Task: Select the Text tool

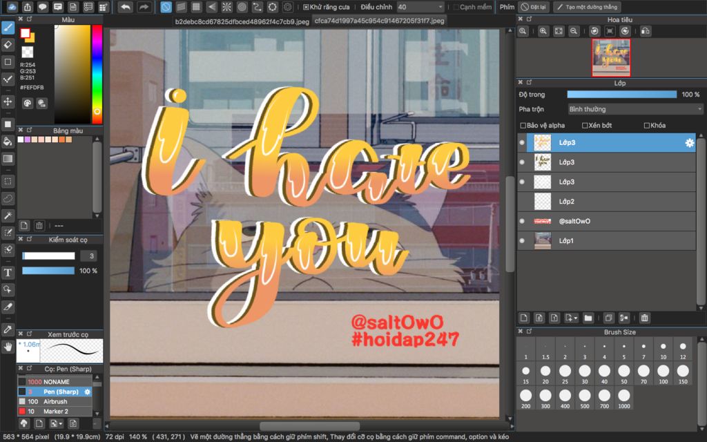Action: click(8, 272)
